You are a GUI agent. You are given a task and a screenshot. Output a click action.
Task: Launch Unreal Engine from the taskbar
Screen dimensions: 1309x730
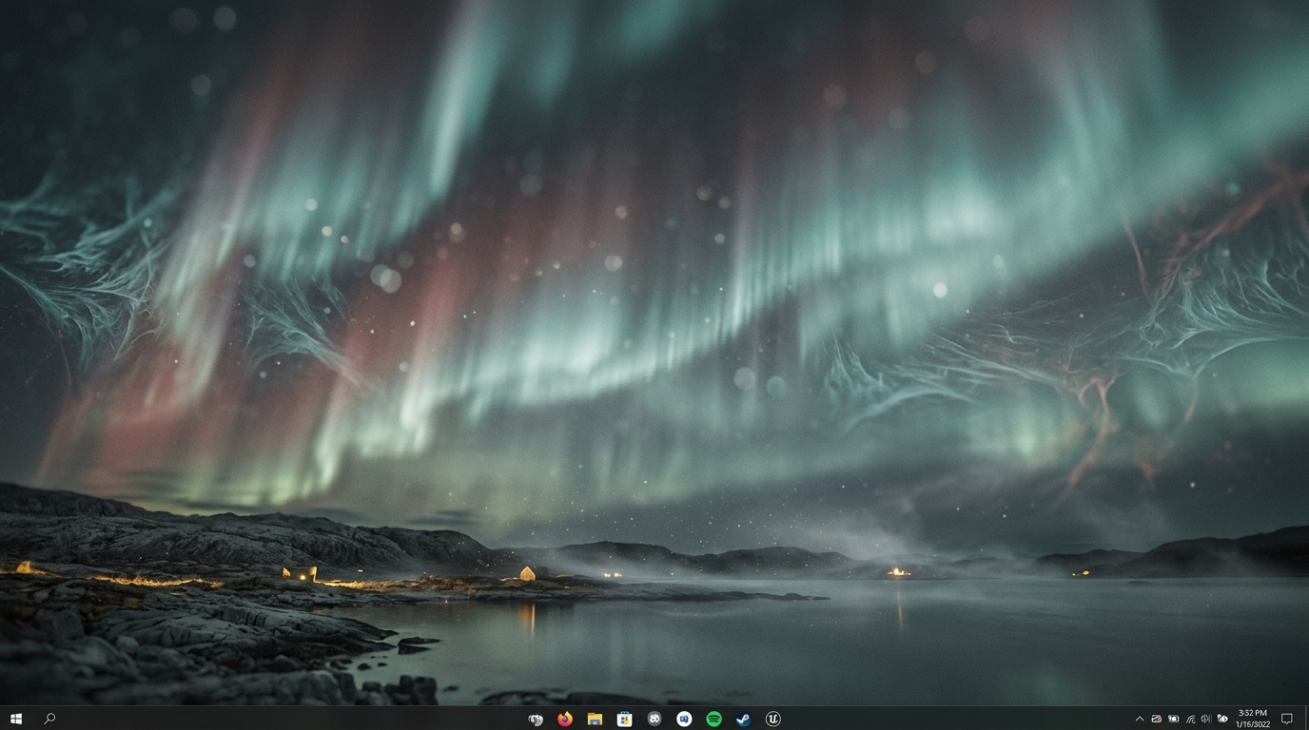(773, 720)
